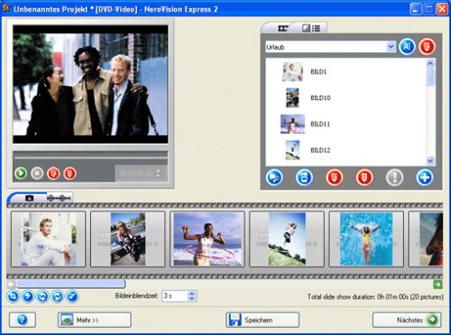Click the red button right of the blue capture icon
Screen dimensions: 451x335
coord(335,178)
